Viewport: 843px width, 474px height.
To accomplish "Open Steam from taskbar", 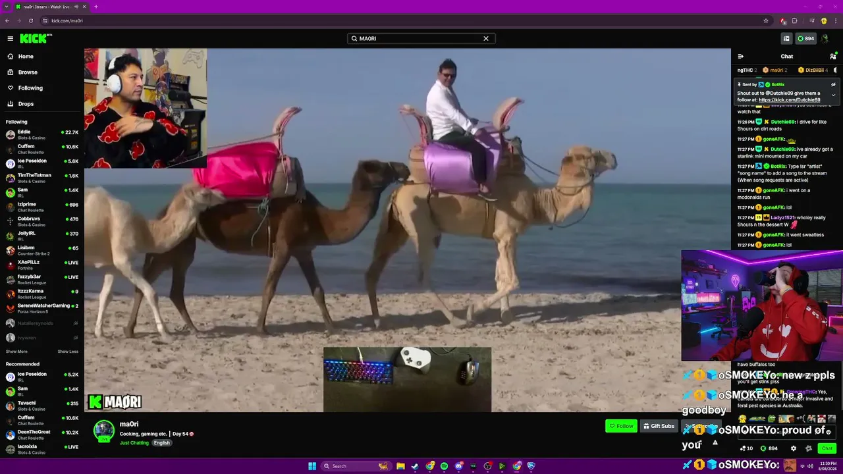I will pyautogui.click(x=415, y=466).
